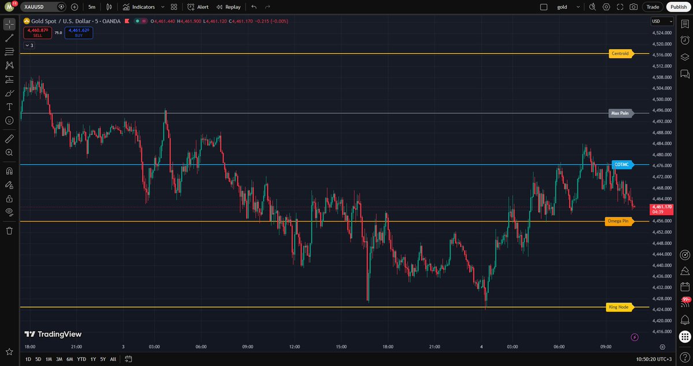This screenshot has height=366, width=693.
Task: Toggle magnet mode in left toolbar
Action: coord(9,171)
